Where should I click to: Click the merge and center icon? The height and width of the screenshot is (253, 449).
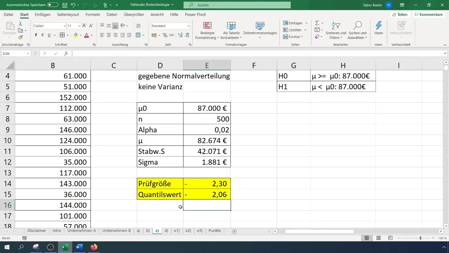pos(138,35)
